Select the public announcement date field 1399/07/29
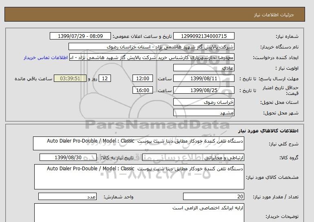The height and width of the screenshot is (222, 314). click(x=80, y=36)
